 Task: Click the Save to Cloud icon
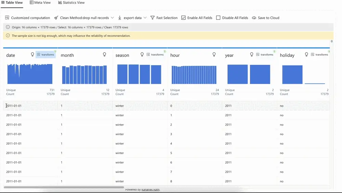point(254,18)
